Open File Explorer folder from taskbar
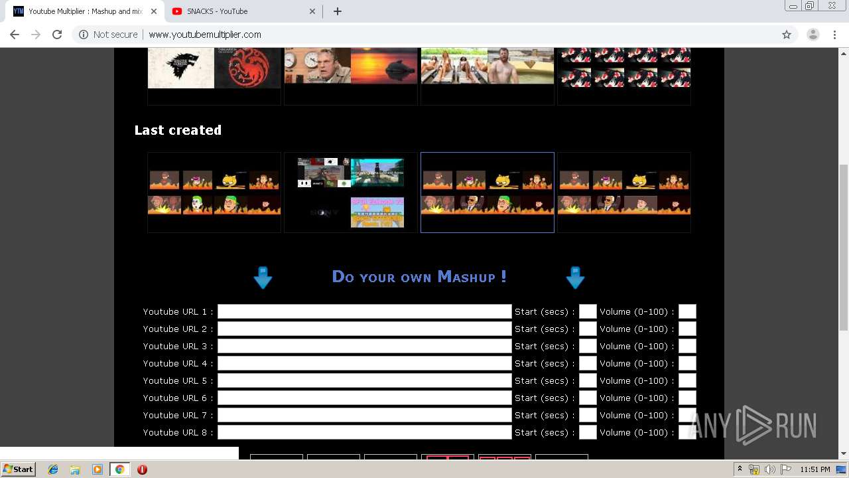Image resolution: width=849 pixels, height=478 pixels. tap(75, 469)
